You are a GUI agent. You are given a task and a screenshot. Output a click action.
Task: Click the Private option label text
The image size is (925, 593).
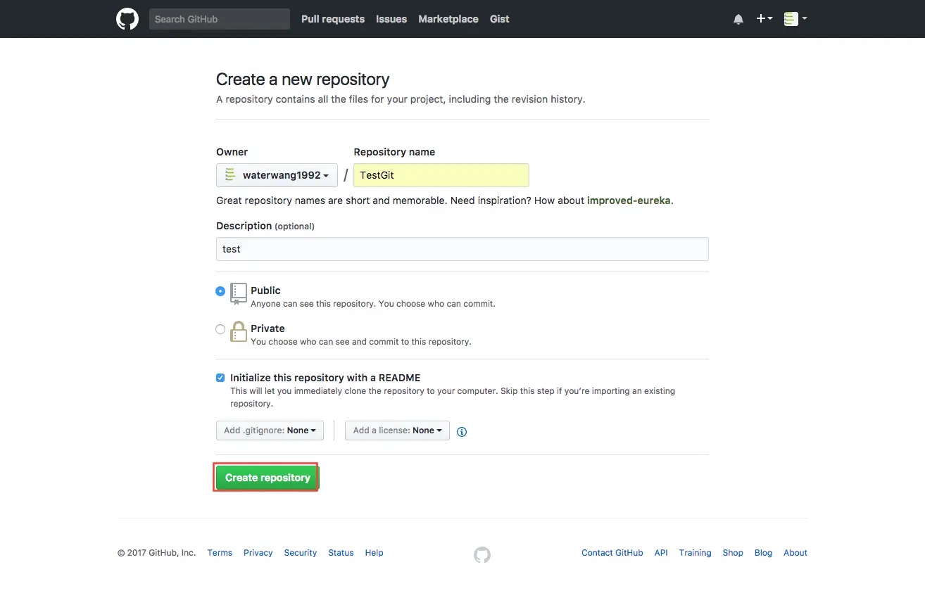pyautogui.click(x=268, y=329)
